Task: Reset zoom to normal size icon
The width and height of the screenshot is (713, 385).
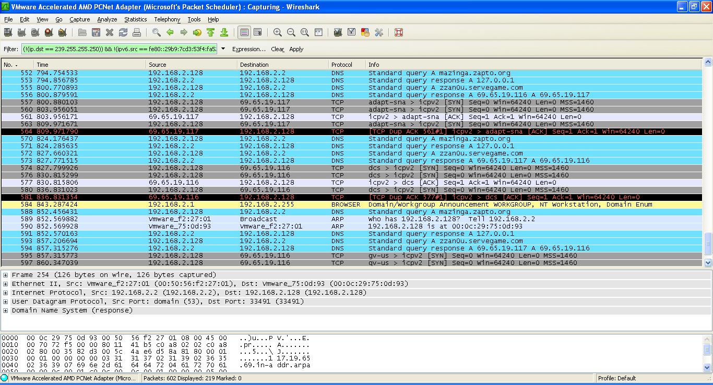Action: coord(305,32)
